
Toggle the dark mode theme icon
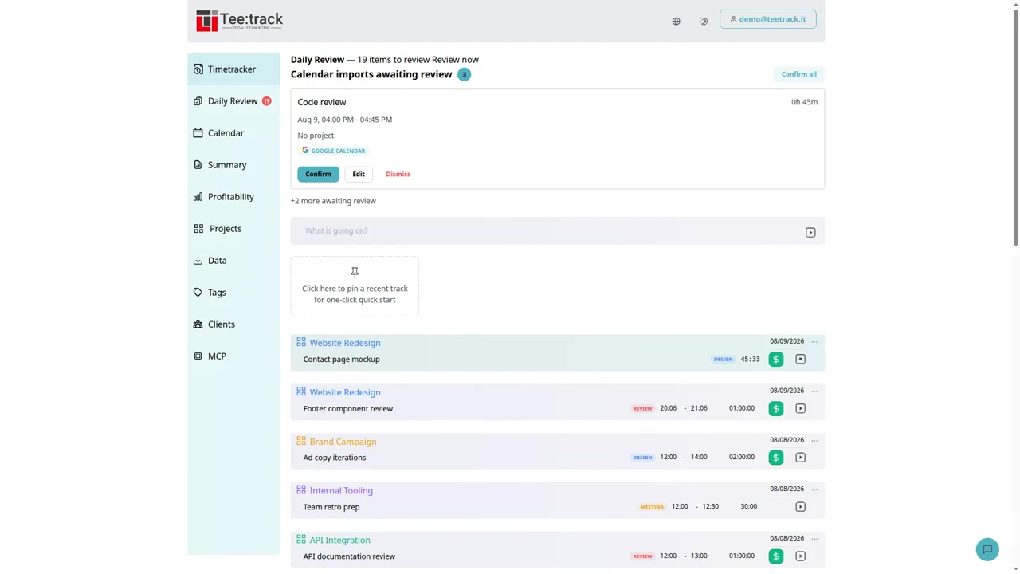pyautogui.click(x=704, y=22)
